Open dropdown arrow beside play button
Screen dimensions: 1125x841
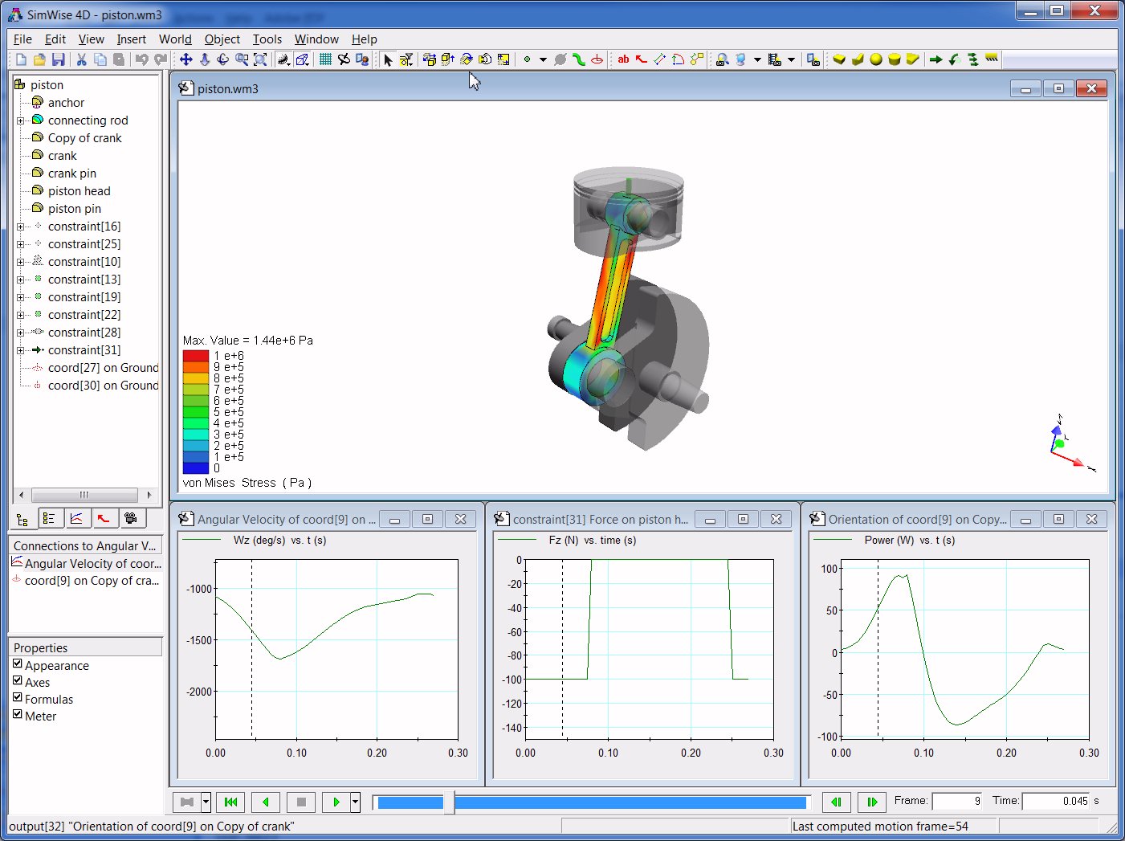355,802
